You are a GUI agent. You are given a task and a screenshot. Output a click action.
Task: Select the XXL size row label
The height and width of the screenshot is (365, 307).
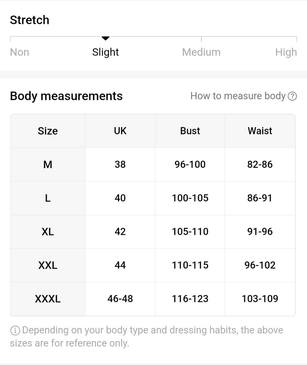pyautogui.click(x=48, y=265)
